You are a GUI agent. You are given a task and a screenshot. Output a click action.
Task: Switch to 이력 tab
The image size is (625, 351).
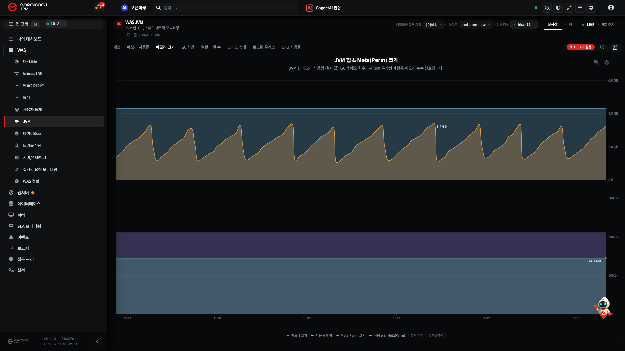pyautogui.click(x=568, y=25)
